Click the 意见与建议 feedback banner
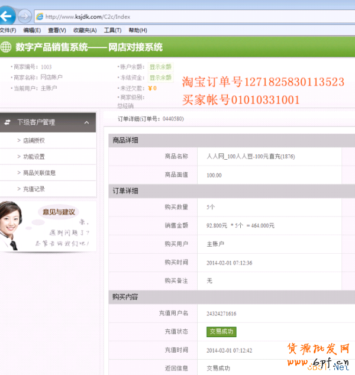Viewport: 355px width, 375px height. pyautogui.click(x=48, y=227)
